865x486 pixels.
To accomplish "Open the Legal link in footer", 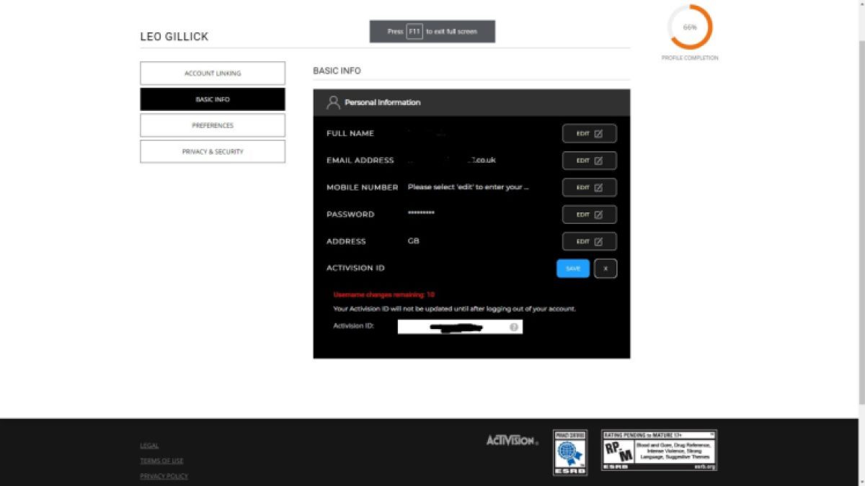I will (x=149, y=446).
